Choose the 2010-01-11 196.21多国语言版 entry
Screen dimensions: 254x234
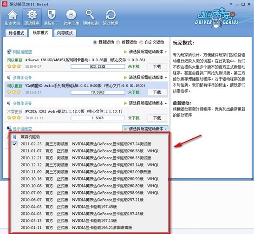tap(89, 227)
